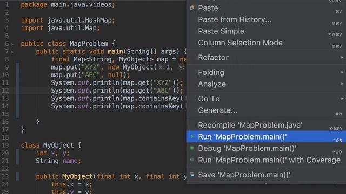The image size is (346, 194).
Task: Click 'MapProblem' class name on line 6
Action: pos(89,44)
